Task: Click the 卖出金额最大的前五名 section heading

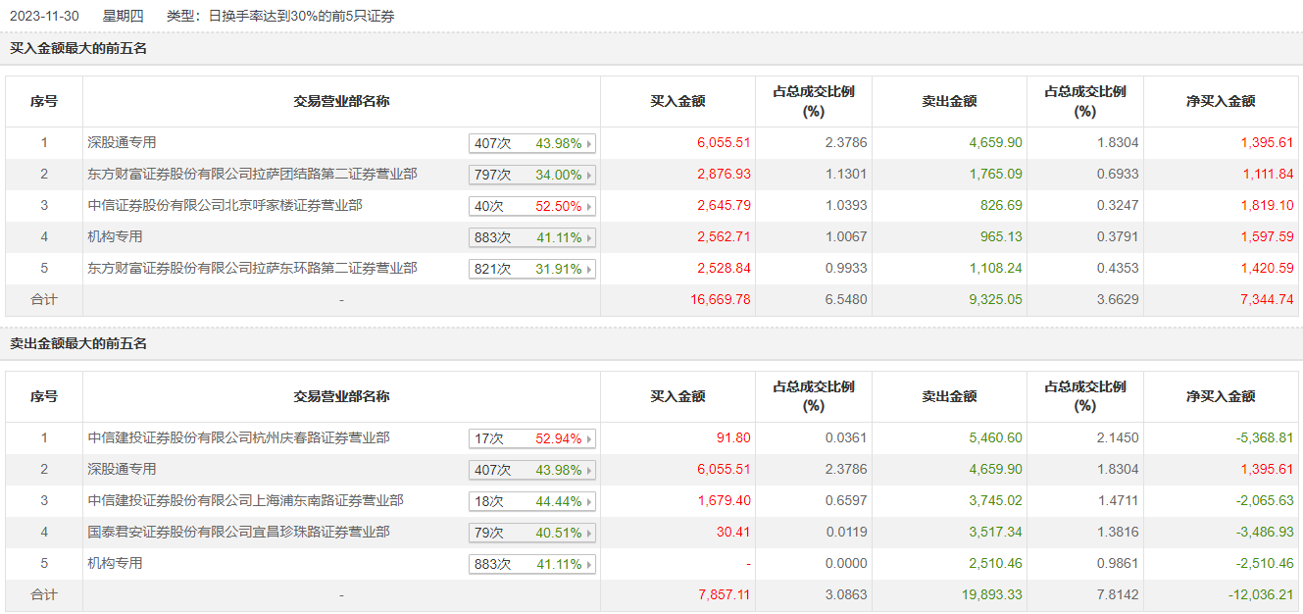Action: click(78, 344)
